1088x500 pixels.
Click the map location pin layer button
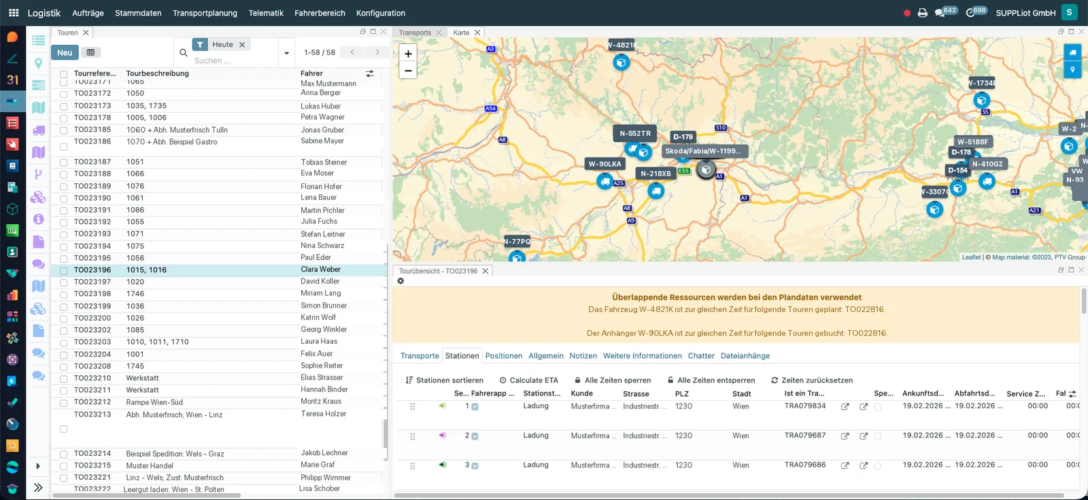coord(1072,69)
